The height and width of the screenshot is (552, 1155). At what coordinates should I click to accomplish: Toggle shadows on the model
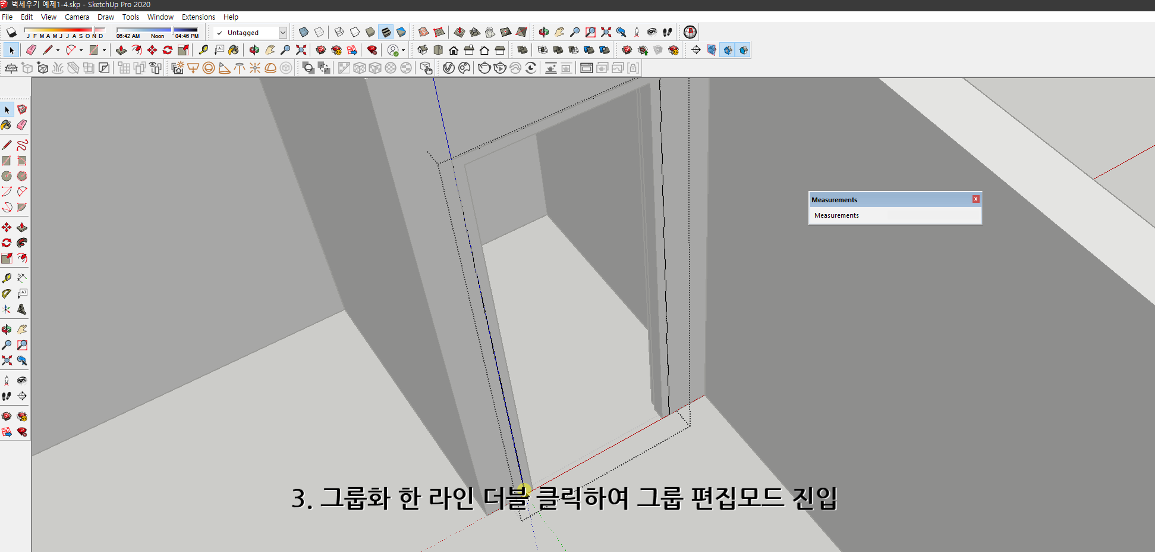pyautogui.click(x=11, y=32)
